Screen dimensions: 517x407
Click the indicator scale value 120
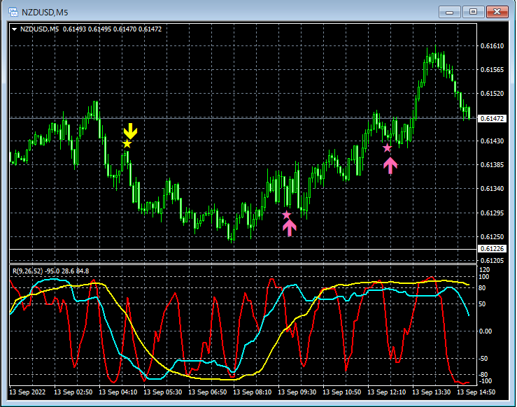click(484, 269)
